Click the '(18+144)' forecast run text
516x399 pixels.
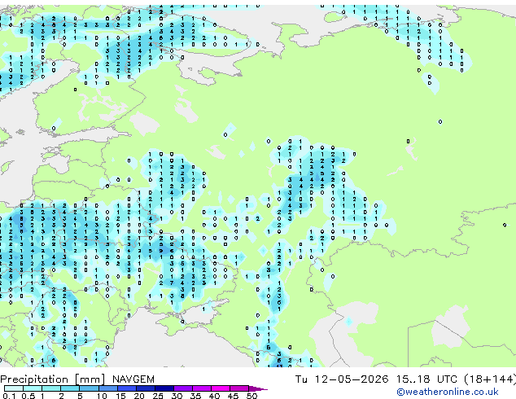click(x=490, y=379)
